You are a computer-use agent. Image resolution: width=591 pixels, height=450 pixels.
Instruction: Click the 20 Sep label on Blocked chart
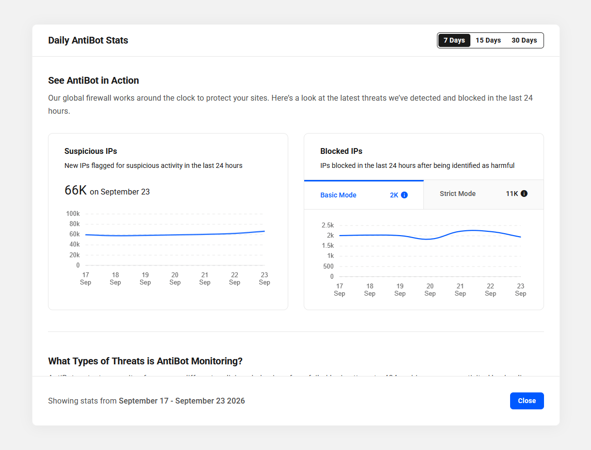click(430, 289)
